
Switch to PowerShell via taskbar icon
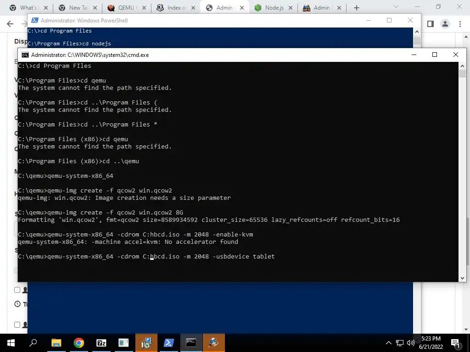tap(169, 342)
